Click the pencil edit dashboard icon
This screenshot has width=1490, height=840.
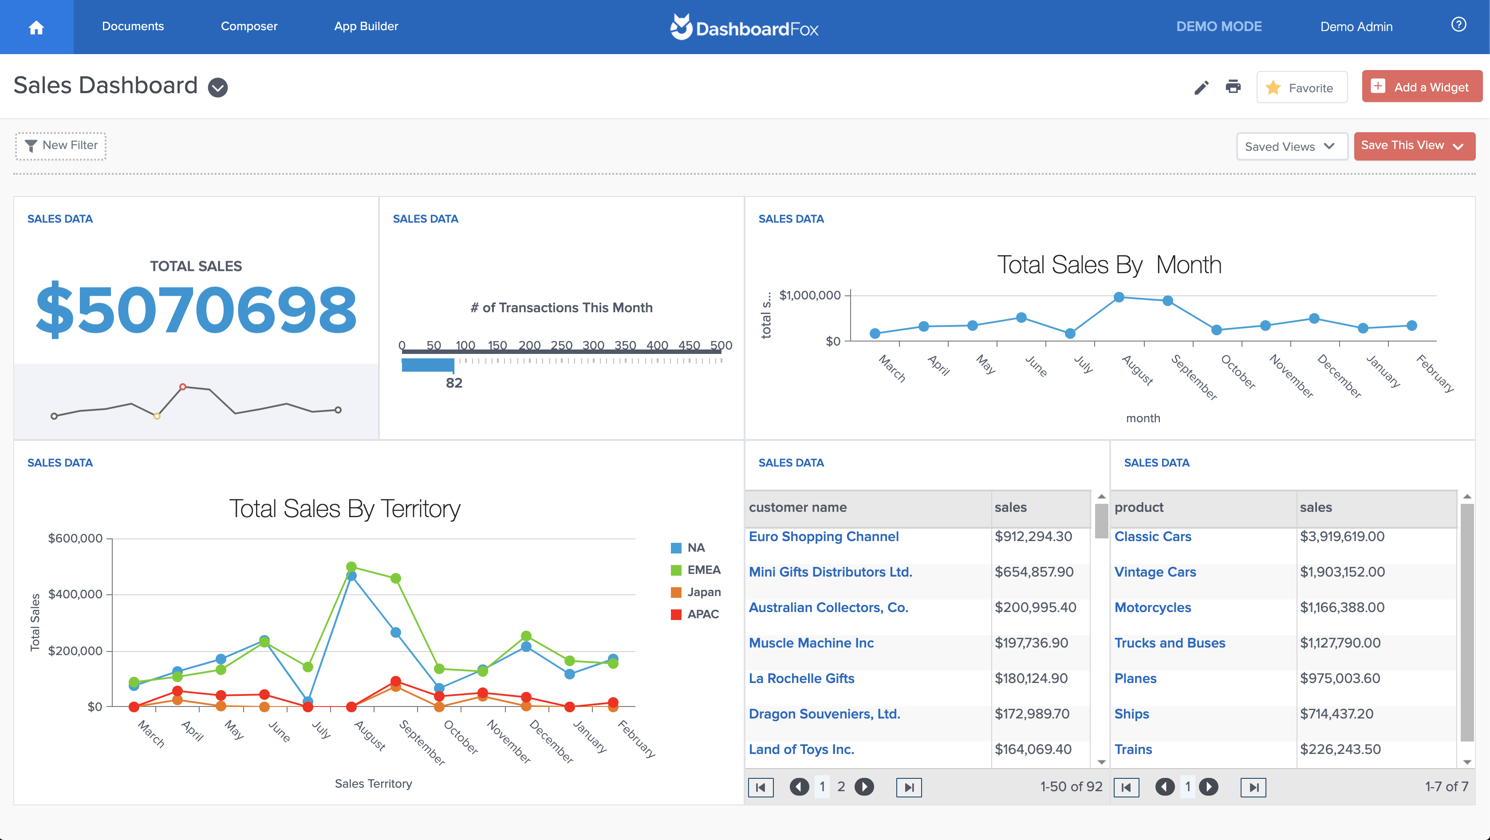tap(1202, 87)
